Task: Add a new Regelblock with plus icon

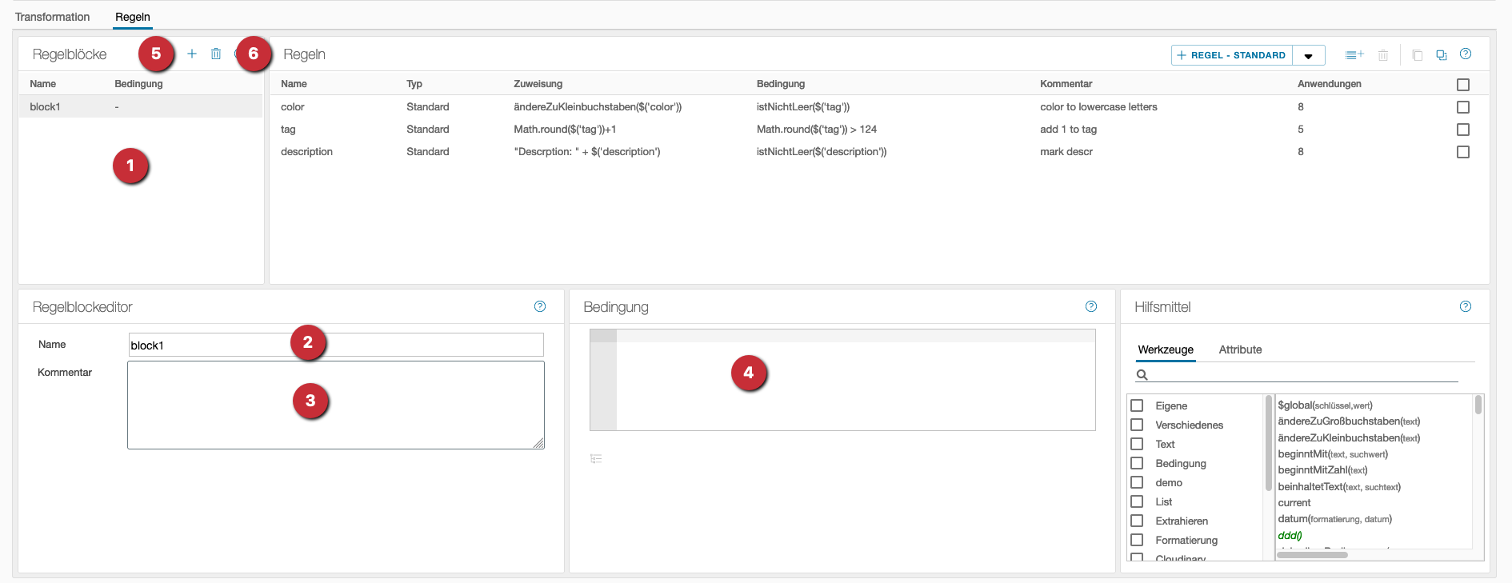Action: (192, 54)
